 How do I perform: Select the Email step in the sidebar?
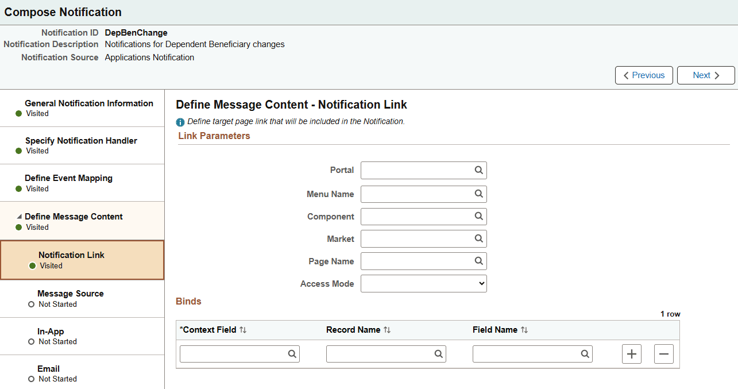tap(48, 369)
